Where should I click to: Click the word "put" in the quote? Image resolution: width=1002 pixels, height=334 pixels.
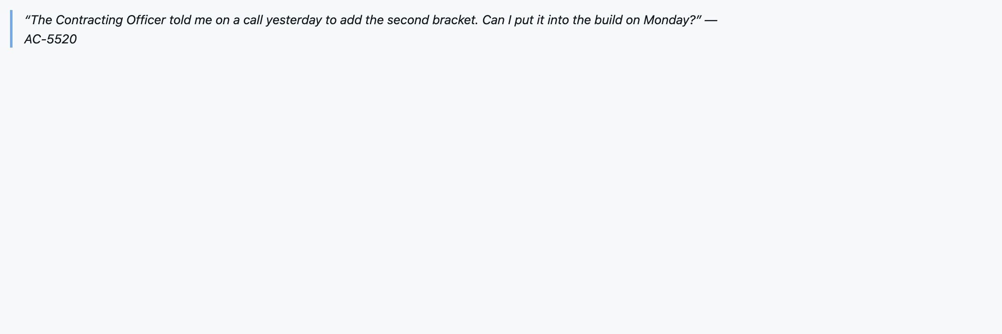click(524, 20)
